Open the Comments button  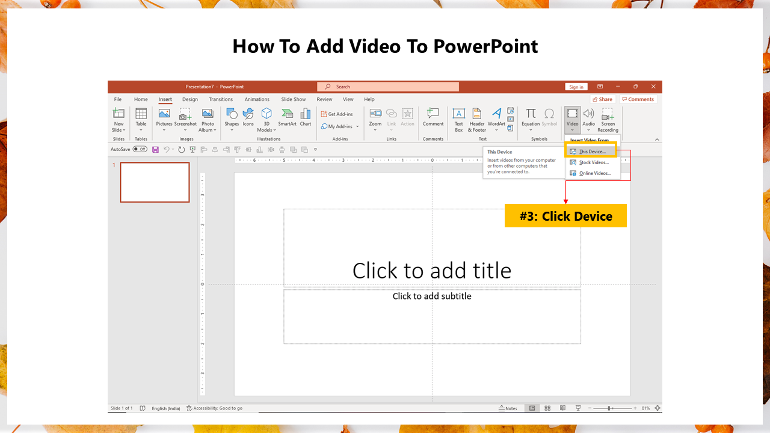[x=638, y=99]
